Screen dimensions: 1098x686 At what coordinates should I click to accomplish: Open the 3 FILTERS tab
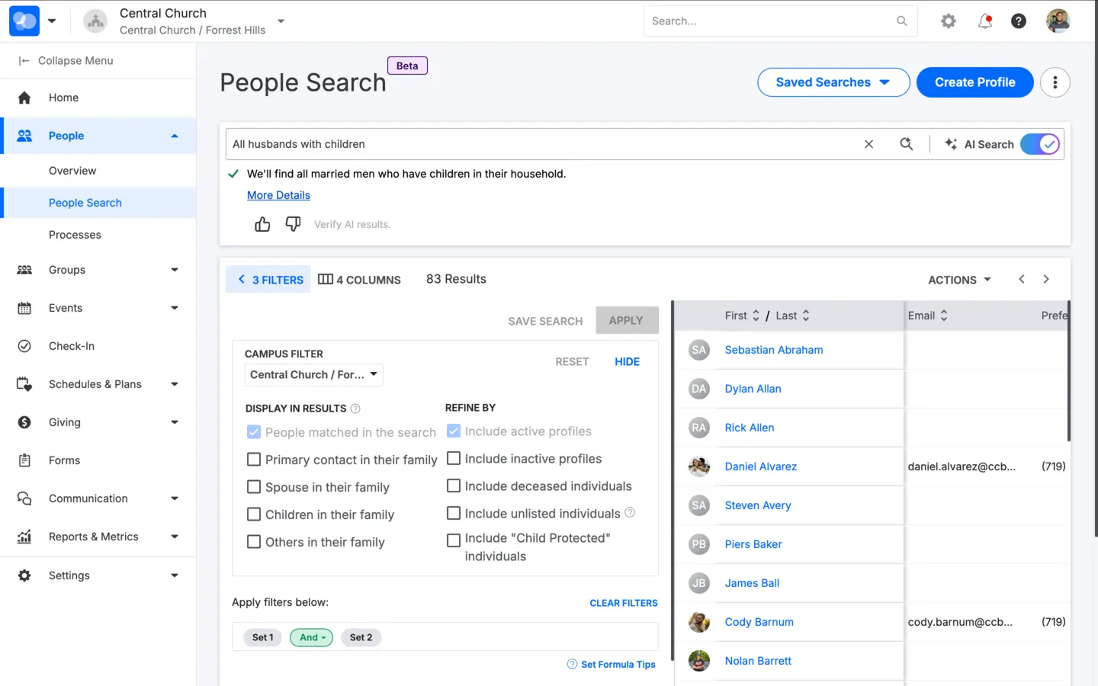268,280
